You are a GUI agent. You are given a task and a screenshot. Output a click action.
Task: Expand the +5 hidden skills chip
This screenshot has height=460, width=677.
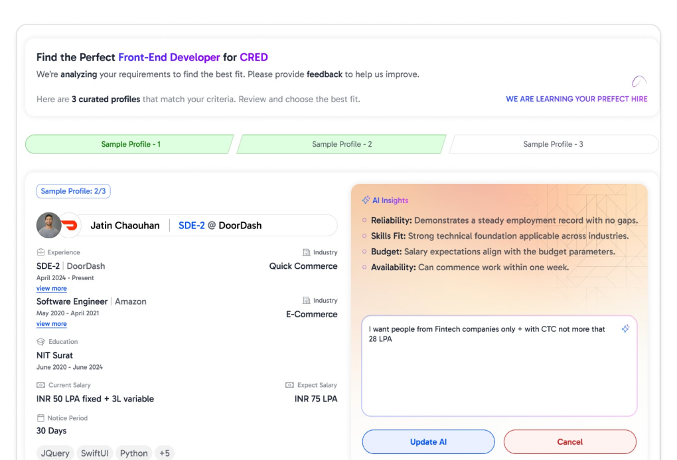(164, 453)
